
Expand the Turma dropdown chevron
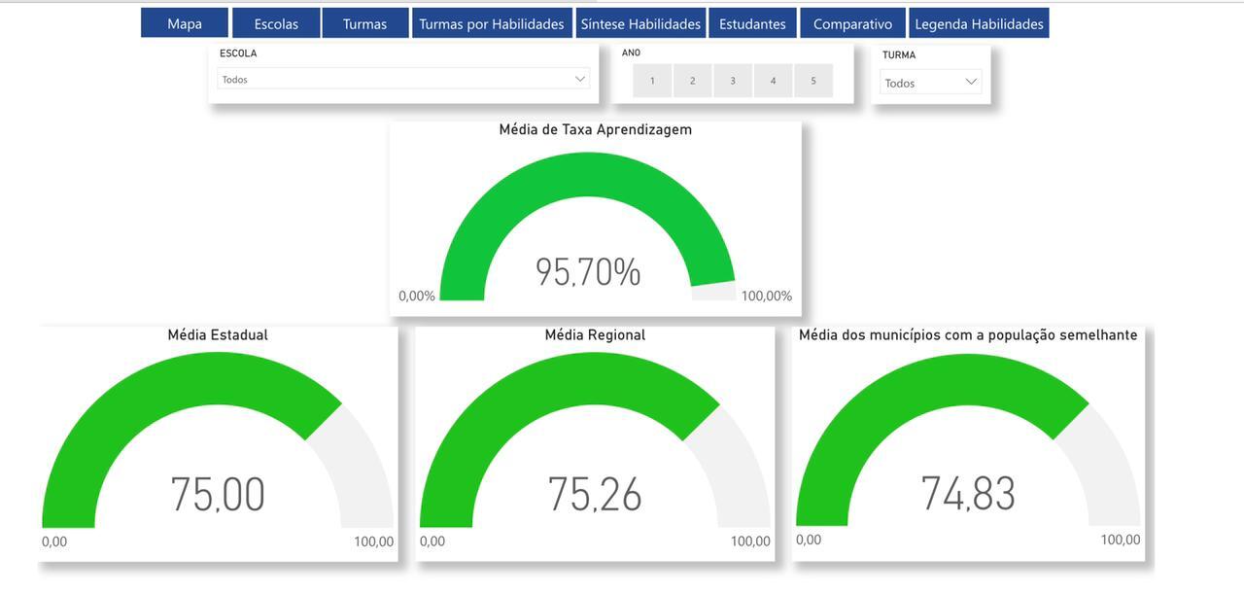[x=971, y=83]
